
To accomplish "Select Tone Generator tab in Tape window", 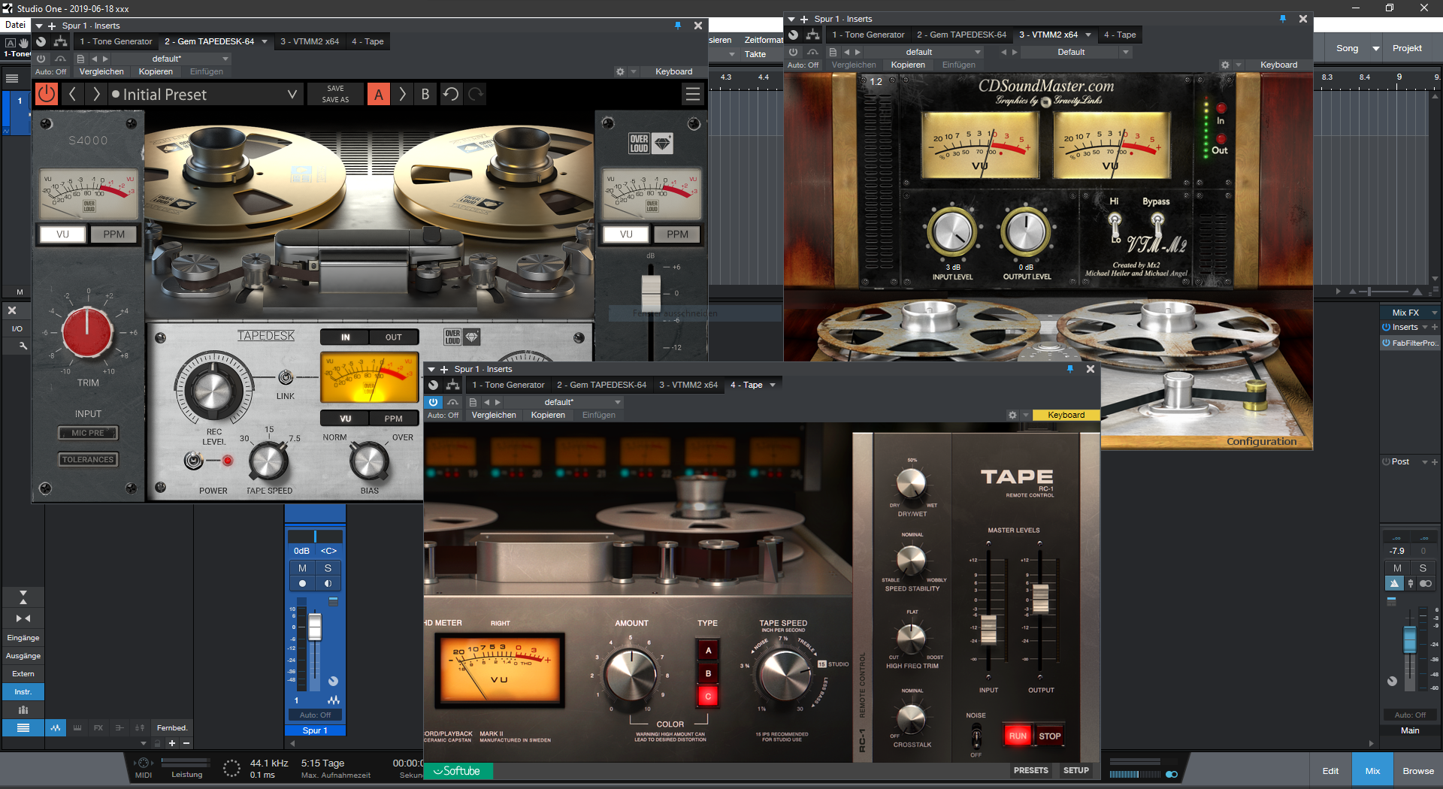I will click(507, 385).
